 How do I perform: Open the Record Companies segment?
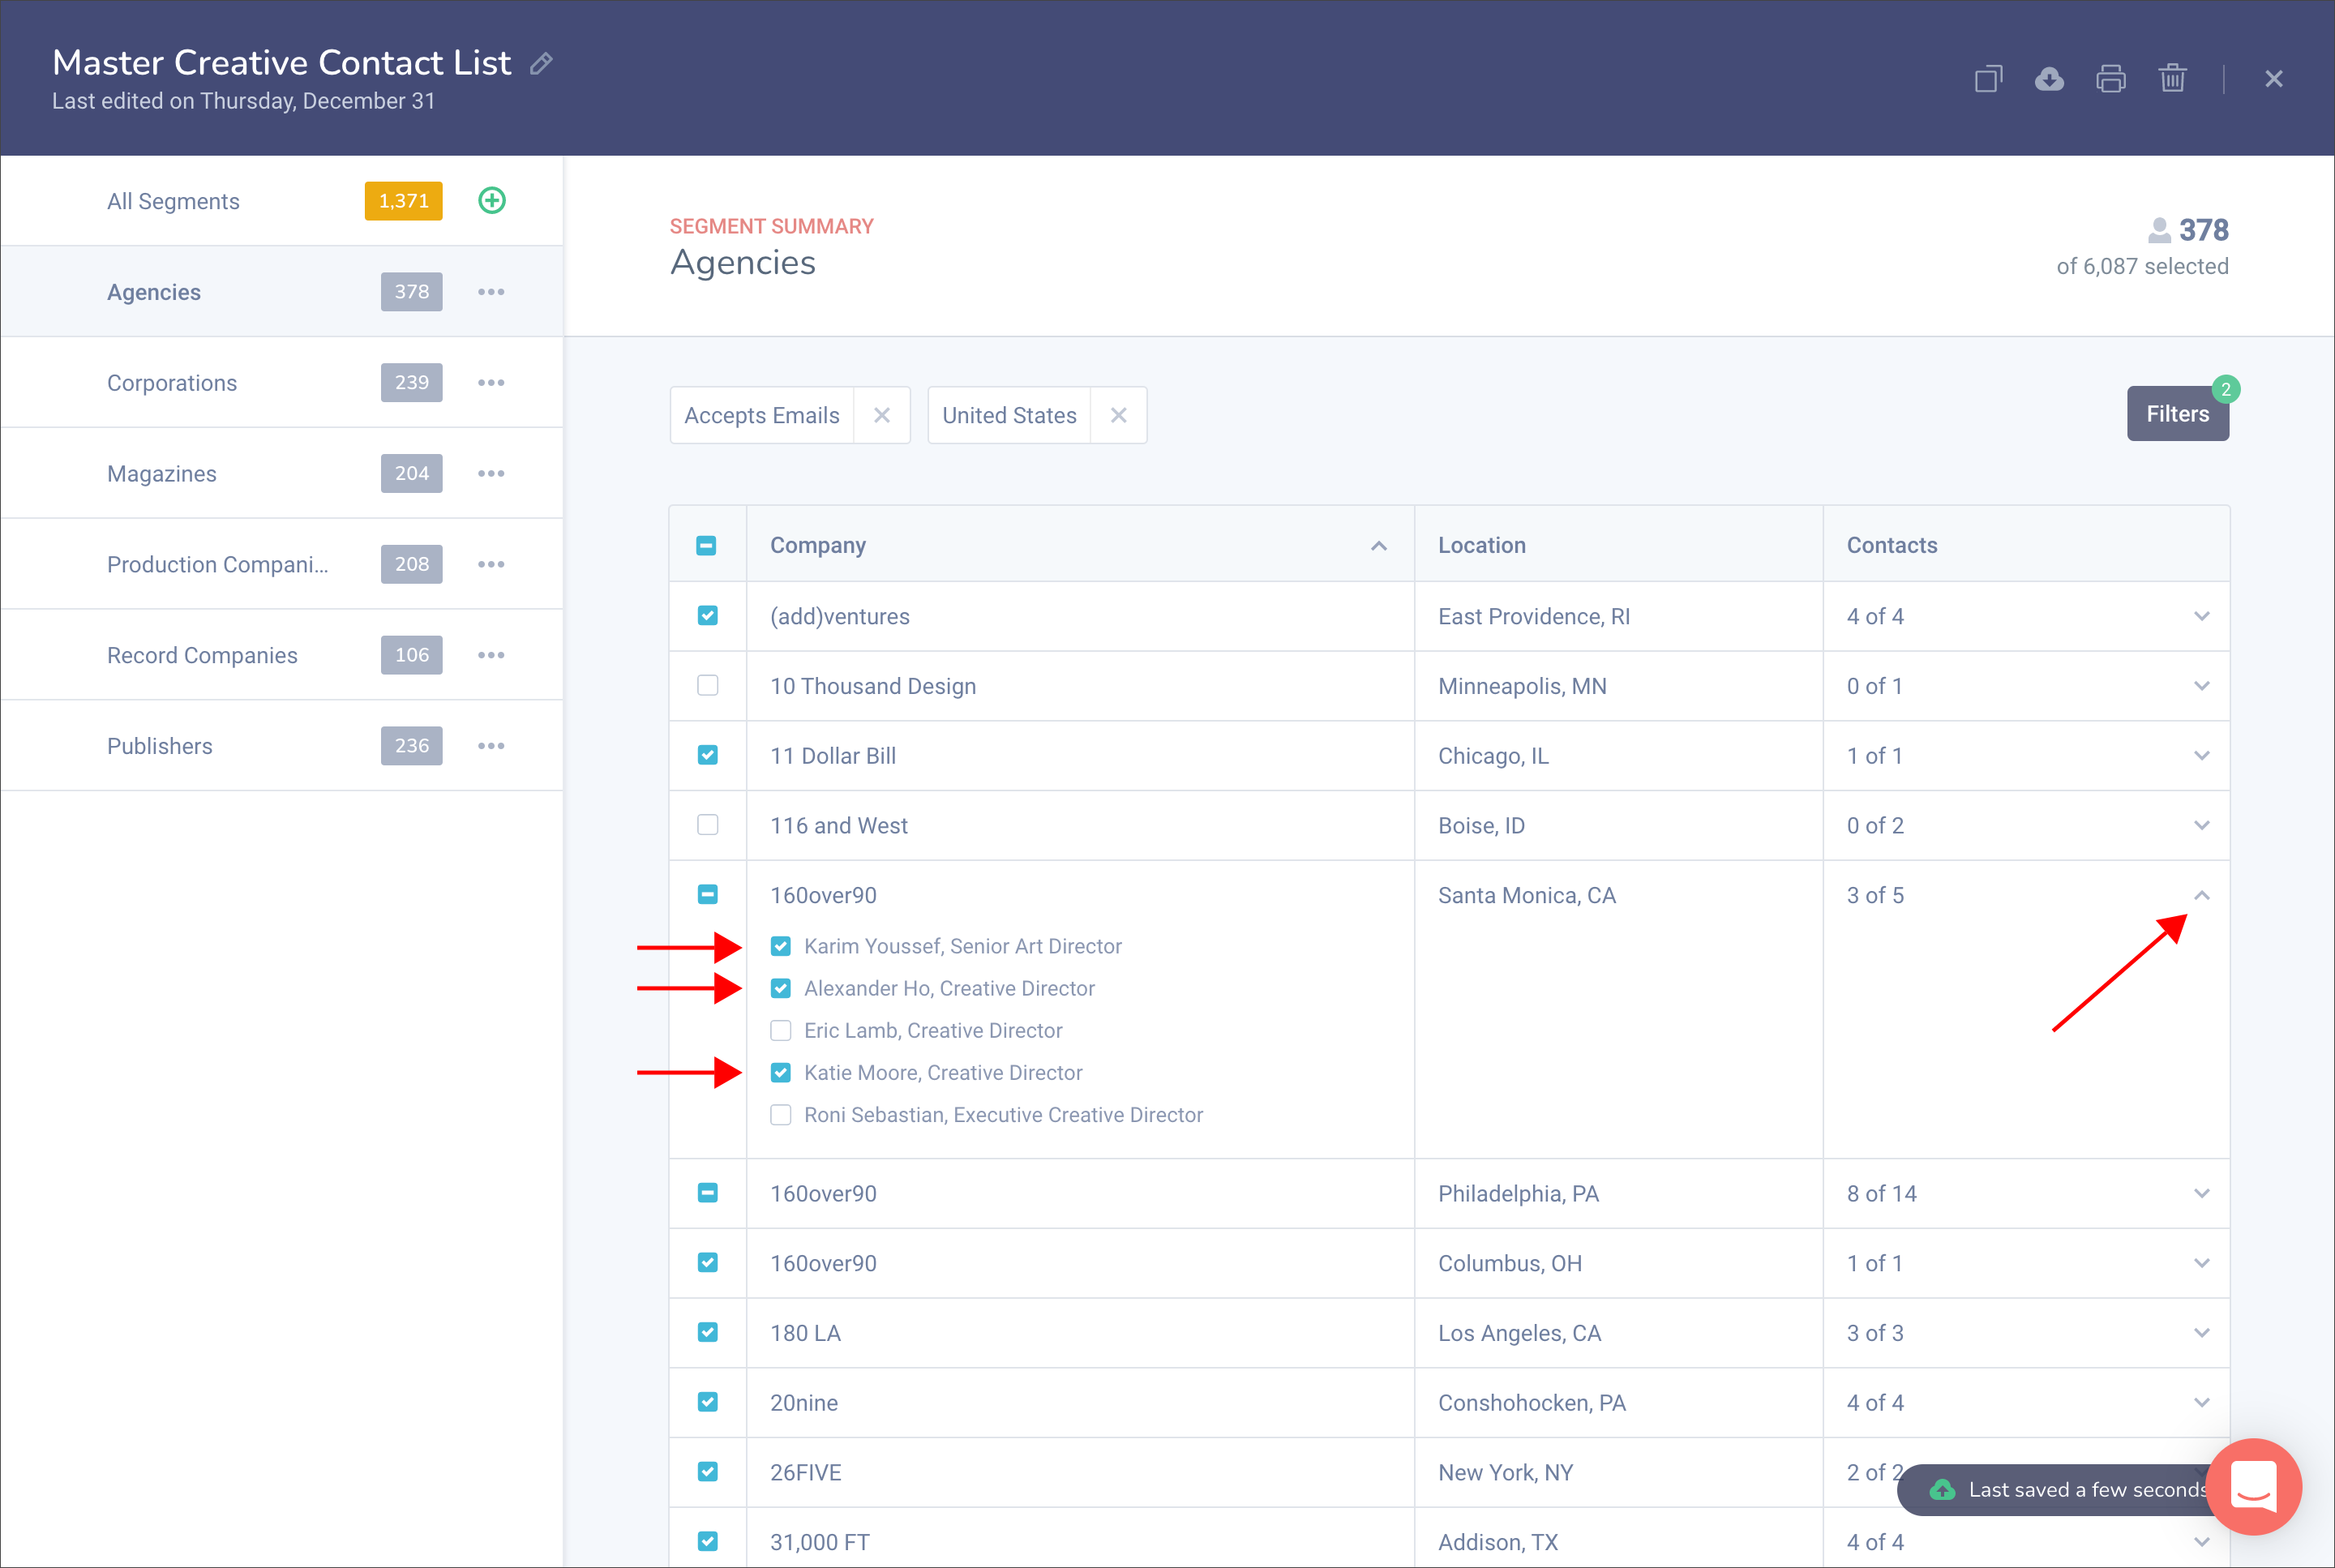[x=202, y=655]
